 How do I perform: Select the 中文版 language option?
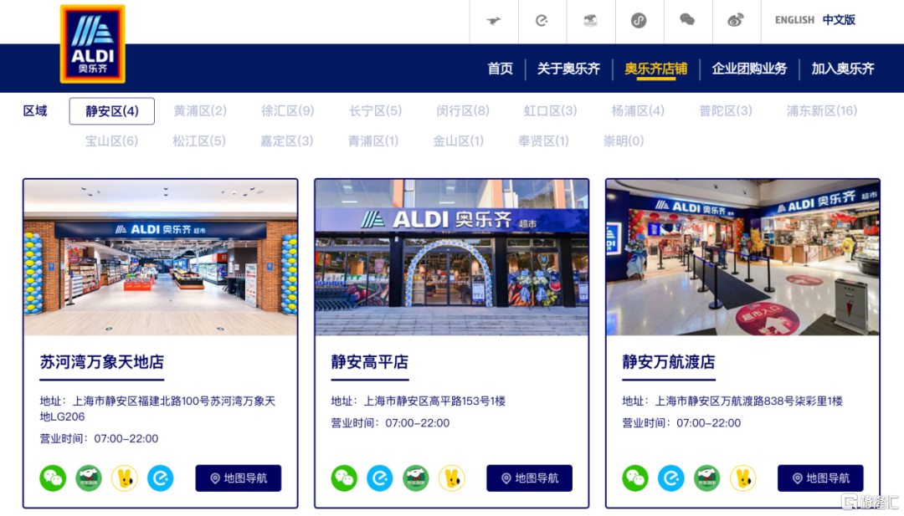(839, 20)
